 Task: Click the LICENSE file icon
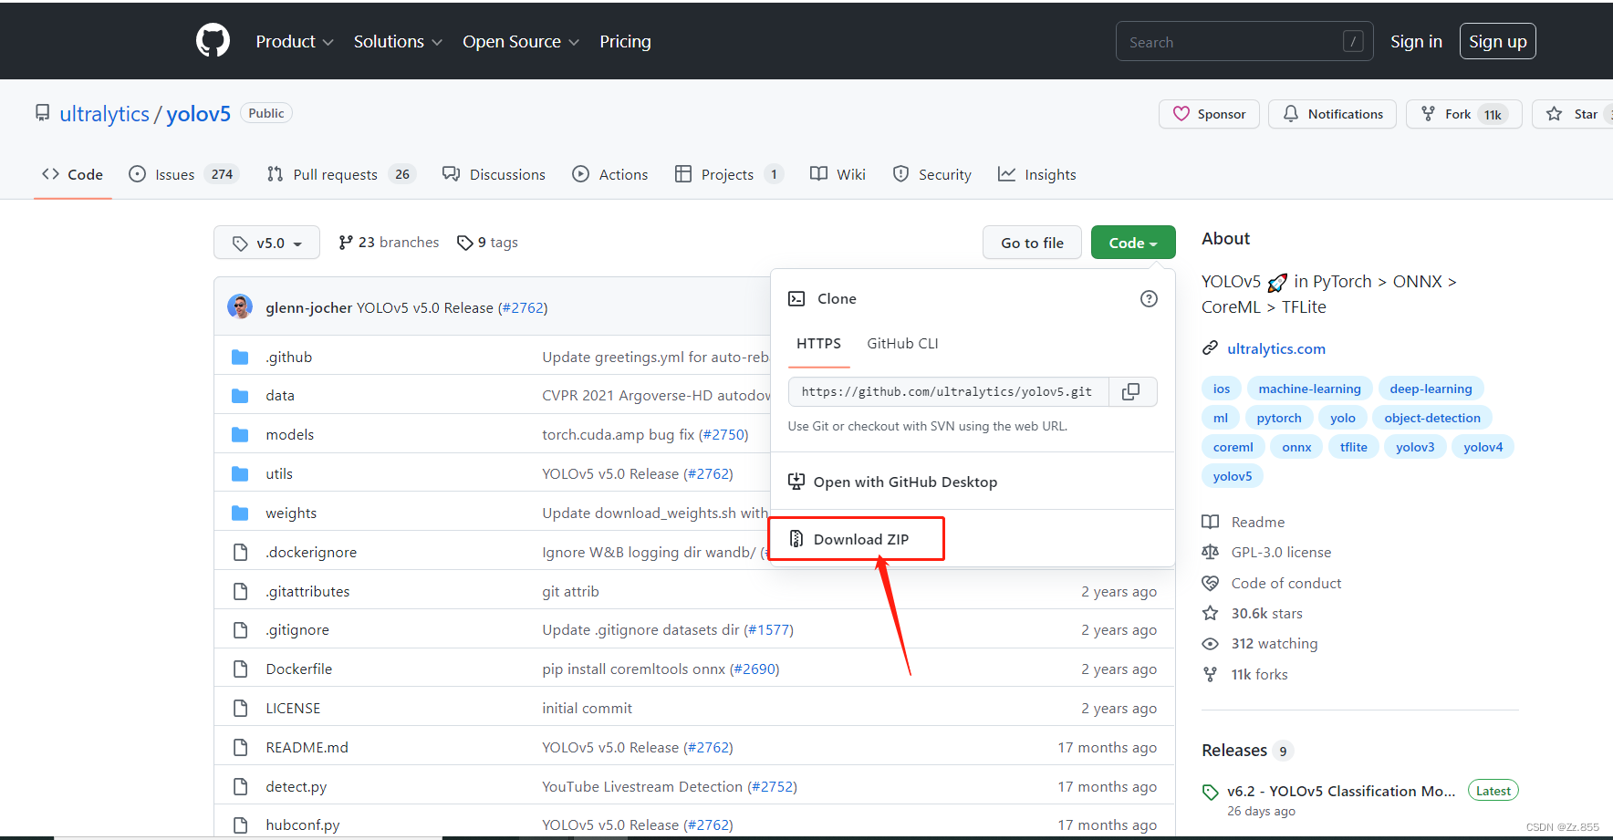tap(240, 708)
